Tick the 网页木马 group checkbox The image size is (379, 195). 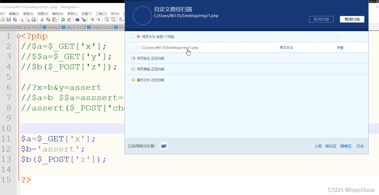click(x=132, y=37)
